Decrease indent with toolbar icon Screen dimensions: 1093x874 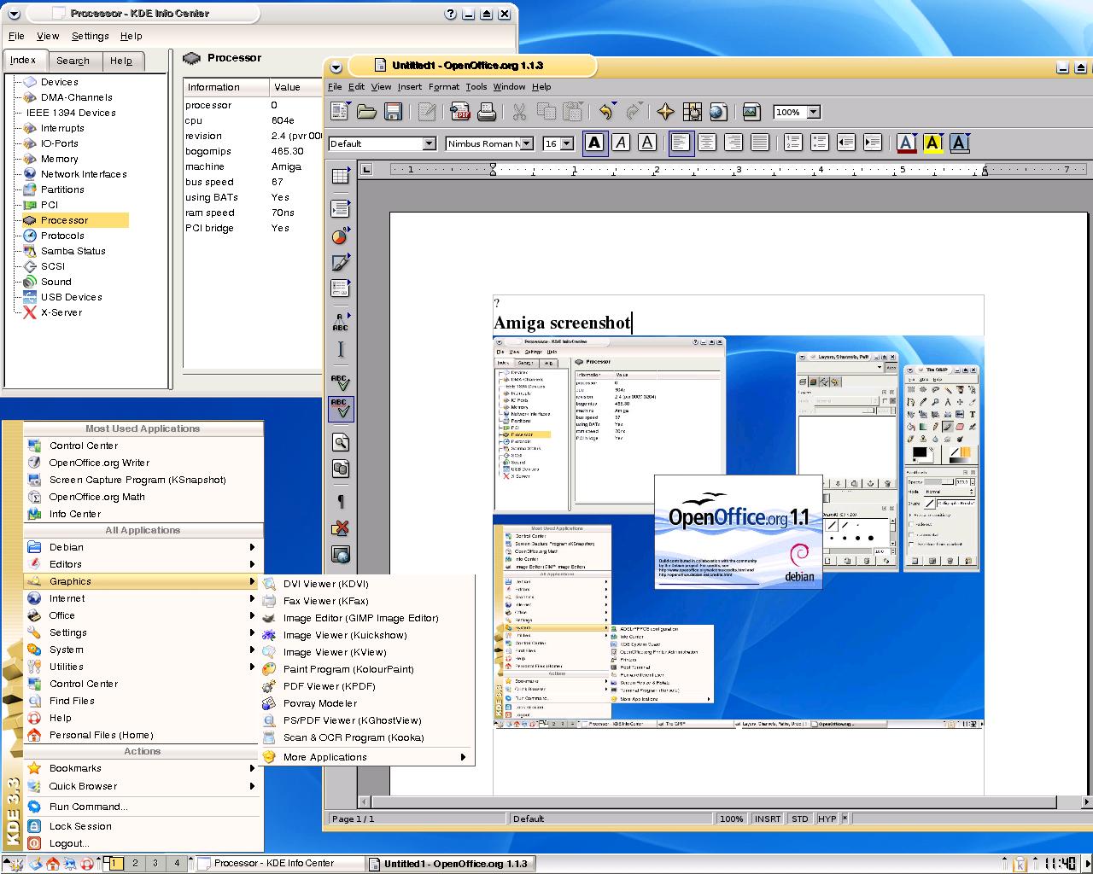[x=845, y=143]
